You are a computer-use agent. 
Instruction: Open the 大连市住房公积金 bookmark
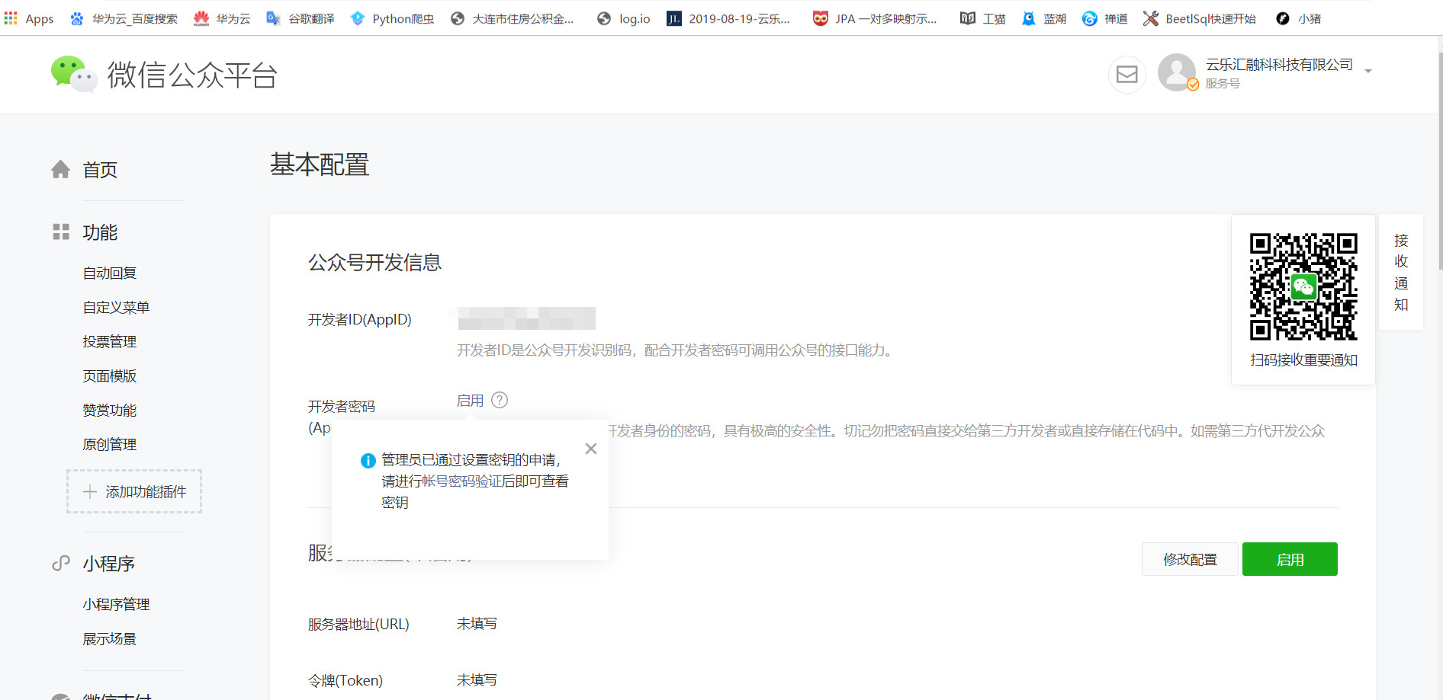[x=512, y=18]
